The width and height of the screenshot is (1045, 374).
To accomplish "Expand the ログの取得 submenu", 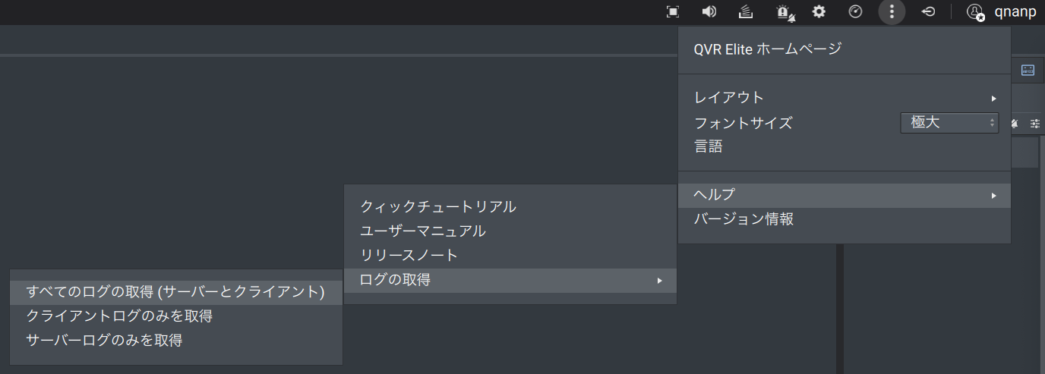I will click(x=510, y=281).
